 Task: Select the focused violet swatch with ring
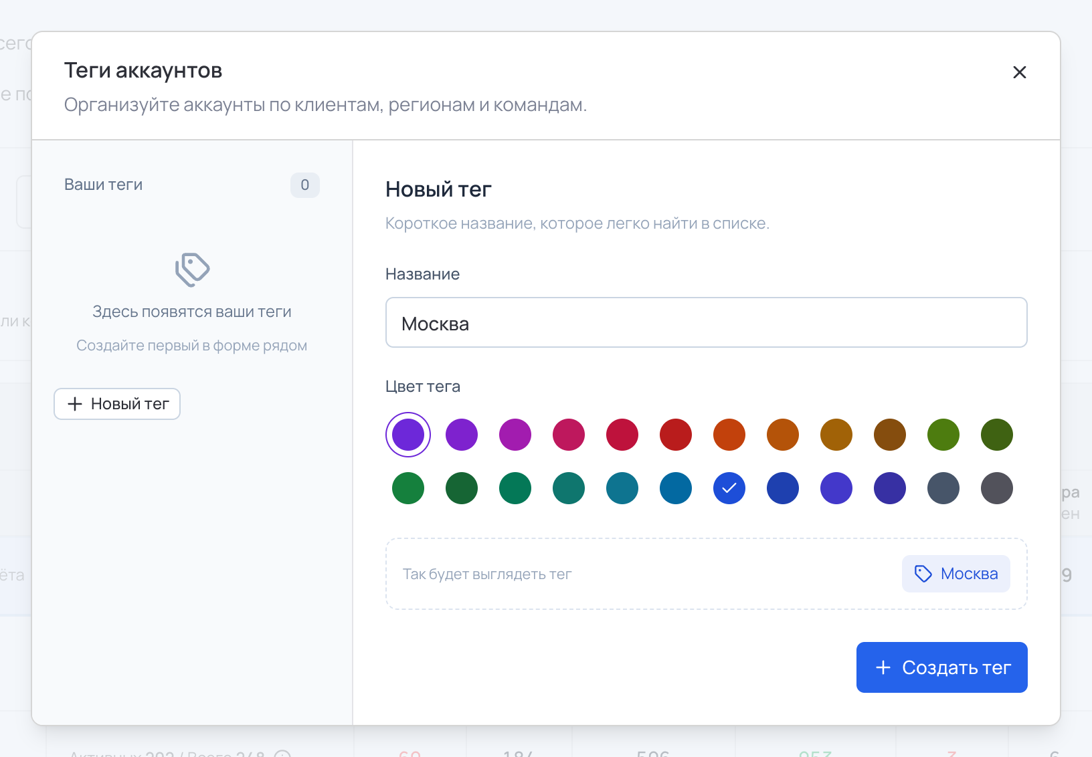408,435
